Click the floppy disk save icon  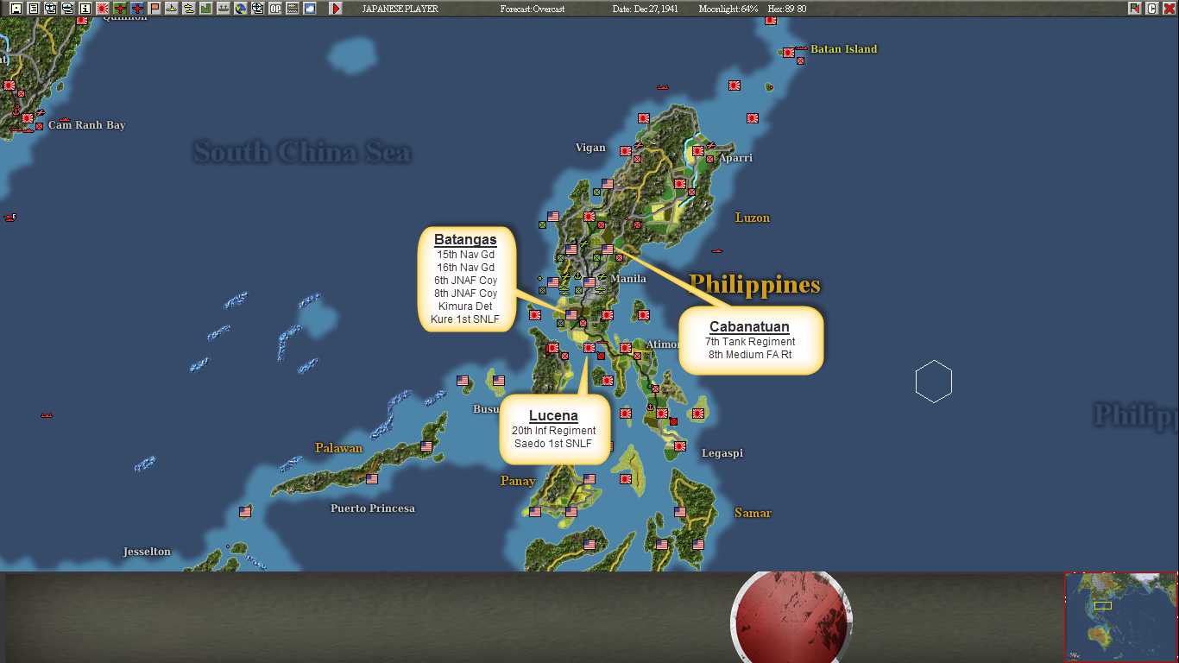click(x=16, y=9)
